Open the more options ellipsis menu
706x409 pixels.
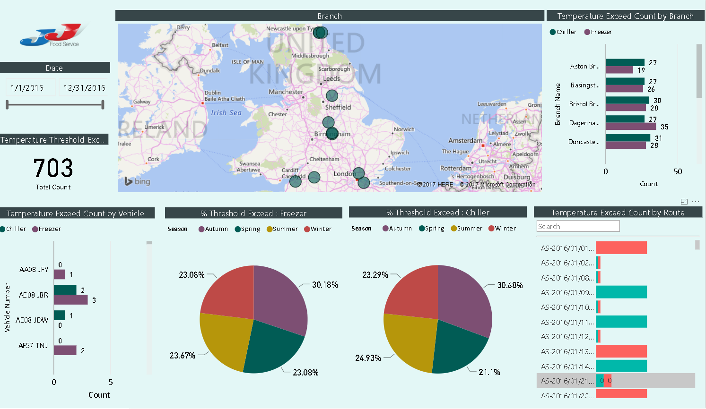(695, 201)
